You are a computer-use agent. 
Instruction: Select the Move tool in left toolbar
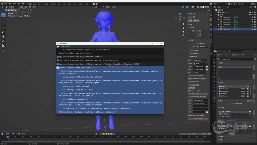coord(3,23)
